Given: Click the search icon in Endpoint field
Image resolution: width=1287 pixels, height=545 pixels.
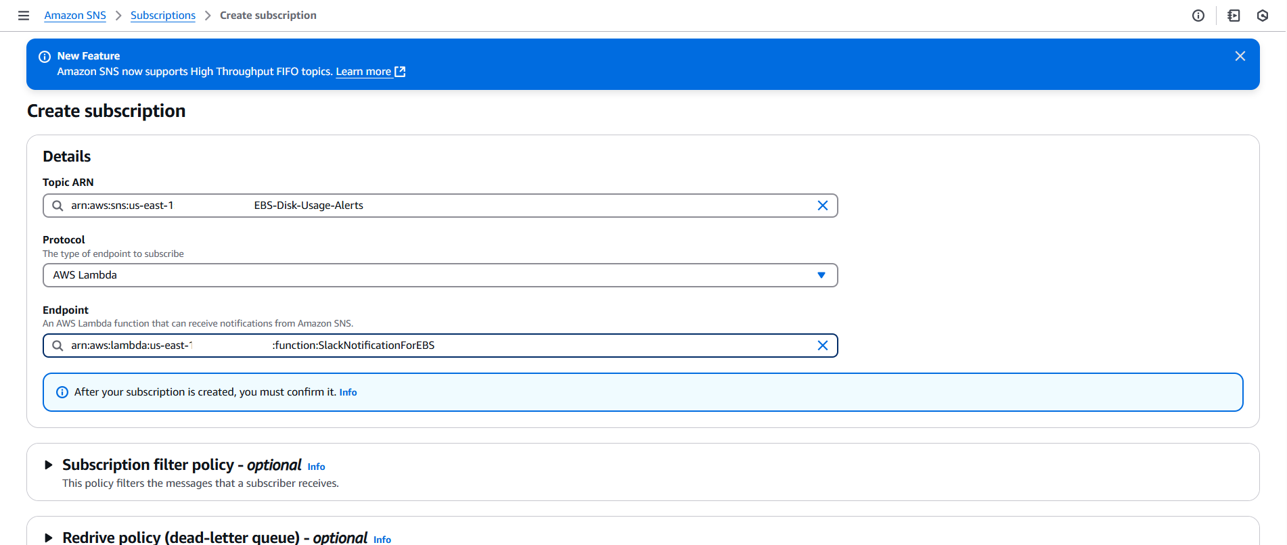Looking at the screenshot, I should [58, 346].
